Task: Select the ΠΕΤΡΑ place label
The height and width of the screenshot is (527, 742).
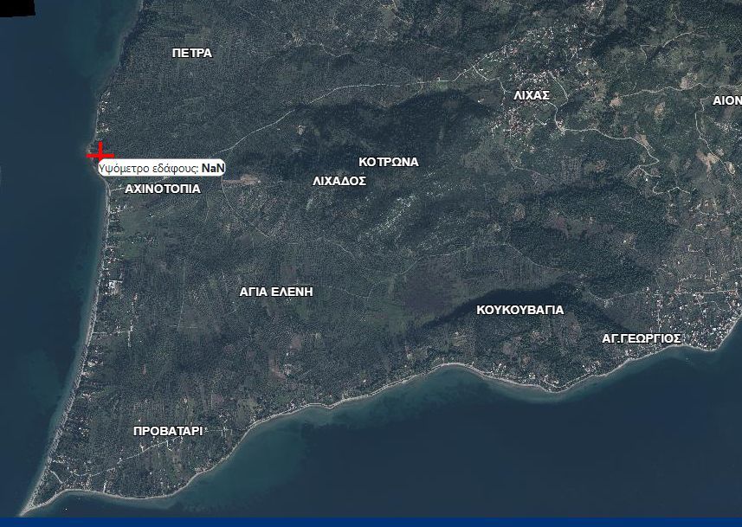Action: 191,53
